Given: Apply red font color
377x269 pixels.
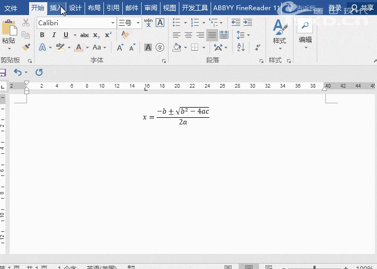Looking at the screenshot, I should pyautogui.click(x=79, y=47).
